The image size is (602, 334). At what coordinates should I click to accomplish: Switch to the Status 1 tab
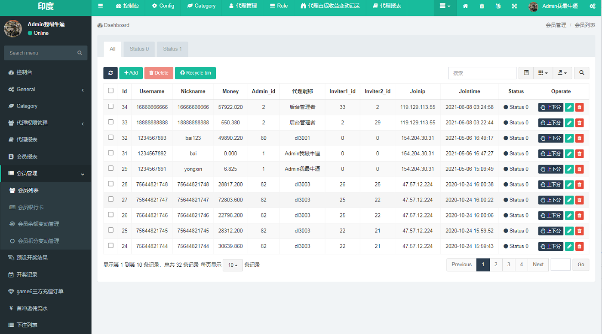tap(172, 49)
